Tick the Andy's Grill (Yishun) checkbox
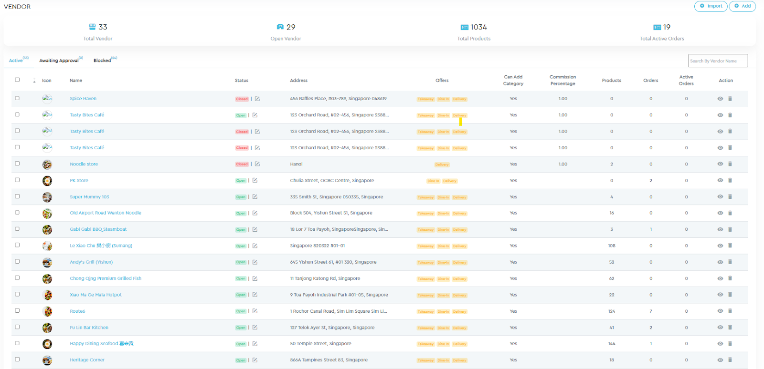Viewport: 764px width, 369px height. 17,261
